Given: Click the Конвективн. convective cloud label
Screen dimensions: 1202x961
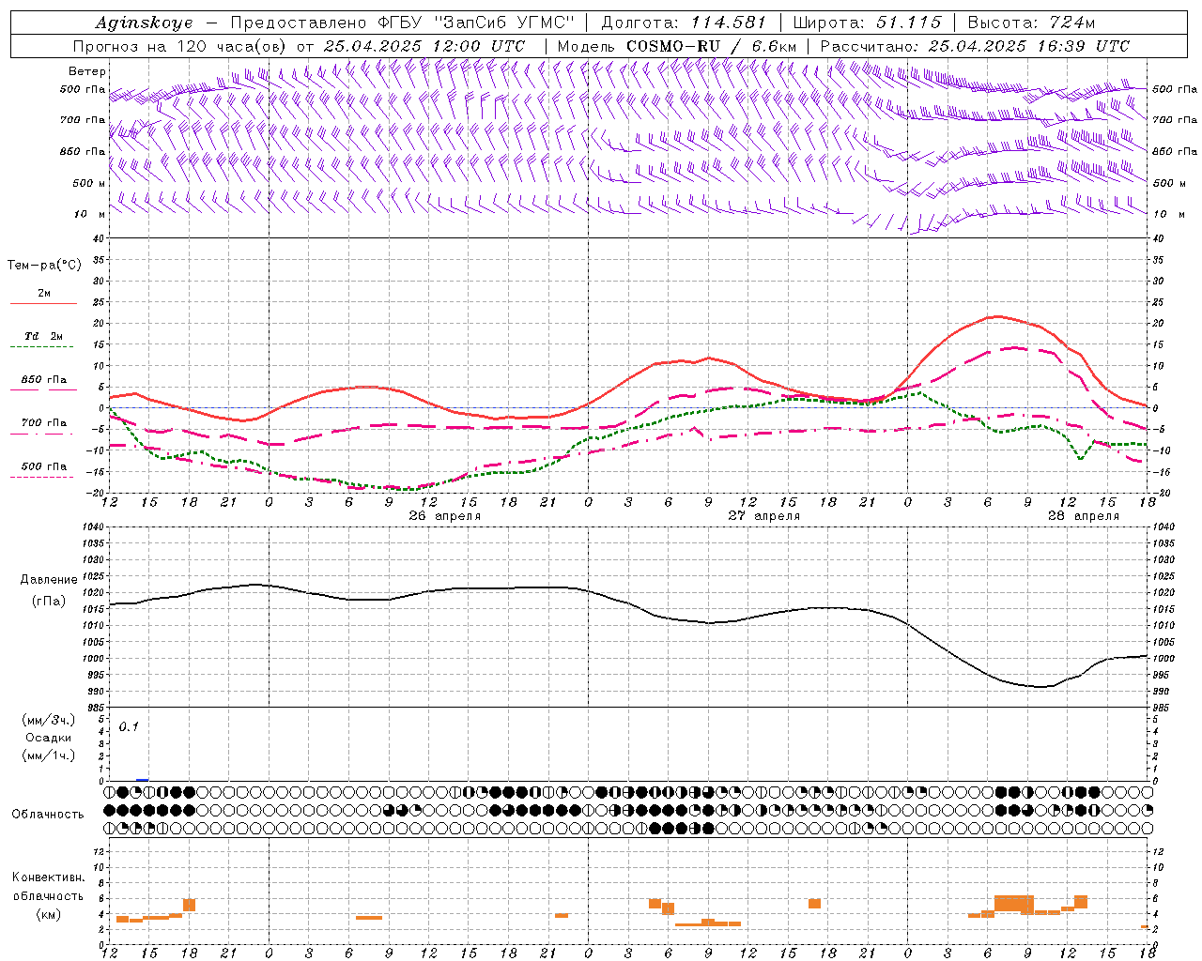Looking at the screenshot, I should (x=48, y=877).
